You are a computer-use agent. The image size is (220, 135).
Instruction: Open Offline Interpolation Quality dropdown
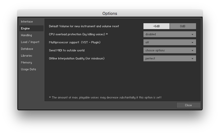tap(170, 59)
